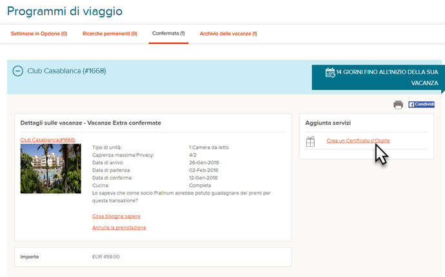This screenshot has width=445, height=277.
Task: Select the Confermata (1) tab
Action: (x=168, y=33)
